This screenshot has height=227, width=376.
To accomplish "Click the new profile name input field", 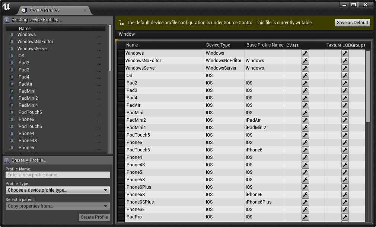I will (58, 175).
